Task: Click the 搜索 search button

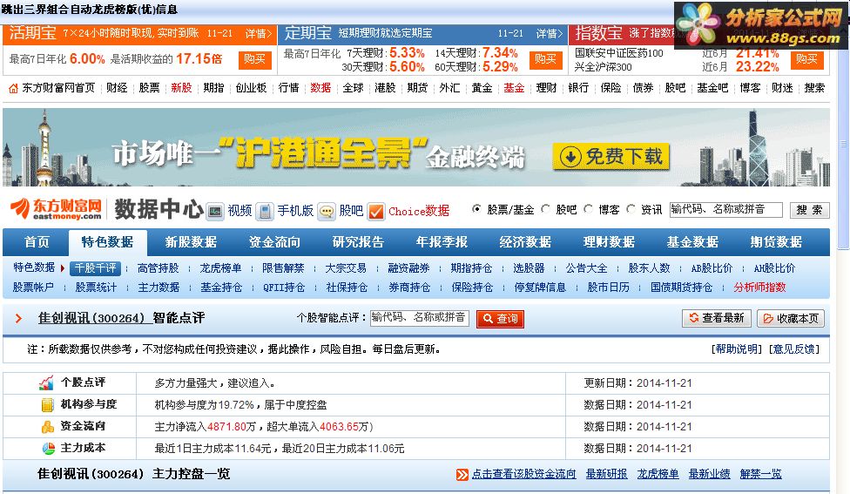Action: [x=809, y=210]
